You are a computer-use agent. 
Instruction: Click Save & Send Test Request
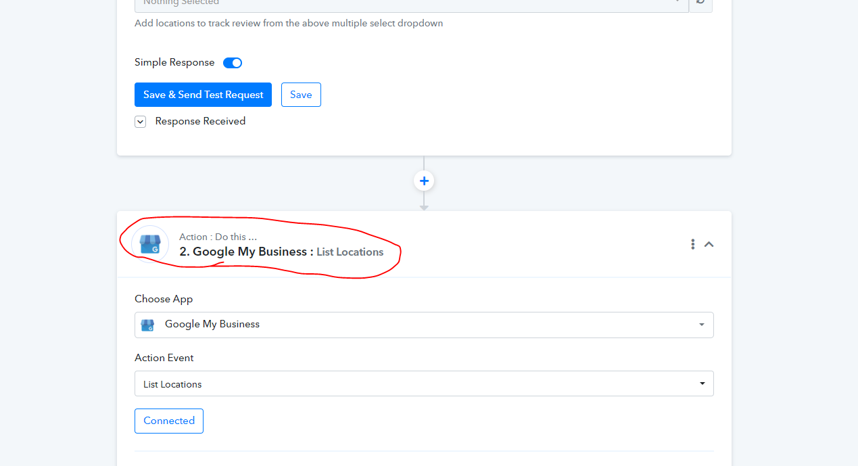[203, 95]
